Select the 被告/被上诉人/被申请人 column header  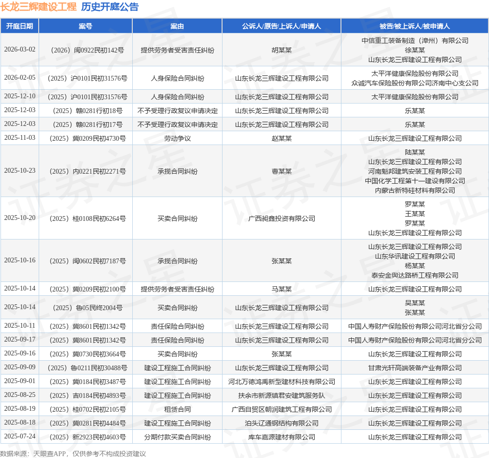415,26
